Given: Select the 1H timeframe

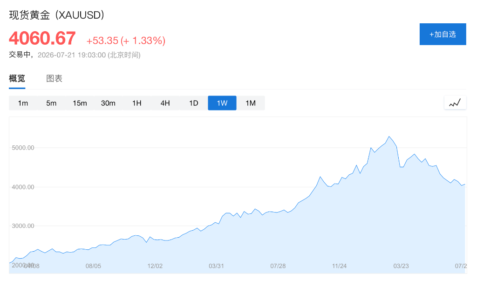Looking at the screenshot, I should 137,103.
